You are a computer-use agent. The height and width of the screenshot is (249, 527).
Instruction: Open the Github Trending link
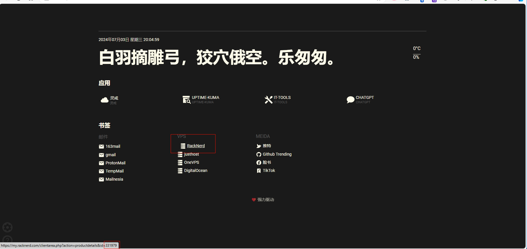pos(277,154)
